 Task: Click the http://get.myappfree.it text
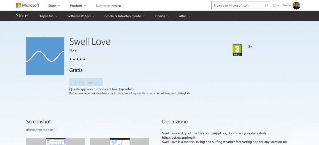point(179,138)
